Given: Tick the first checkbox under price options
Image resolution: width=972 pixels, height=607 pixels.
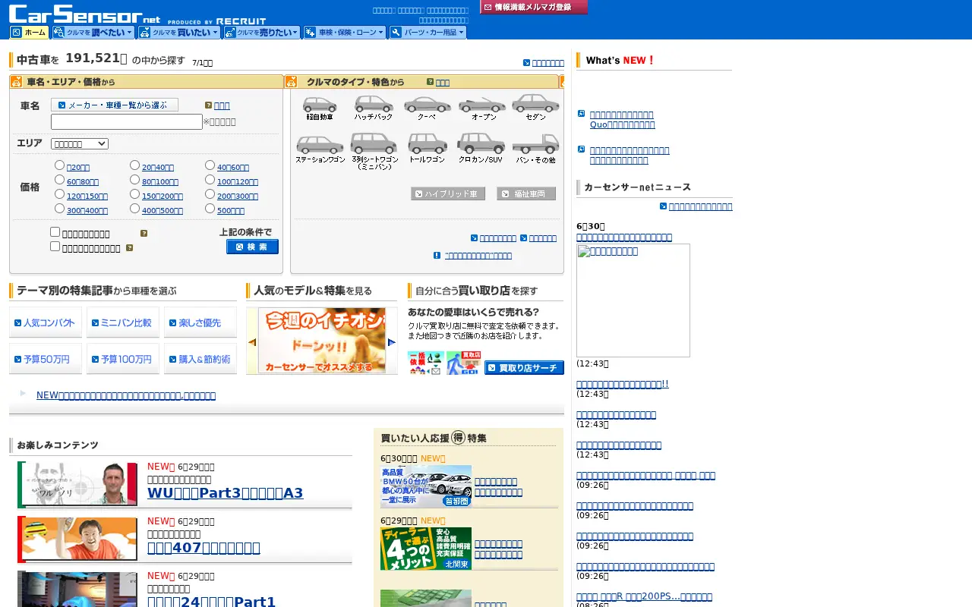Looking at the screenshot, I should (55, 232).
